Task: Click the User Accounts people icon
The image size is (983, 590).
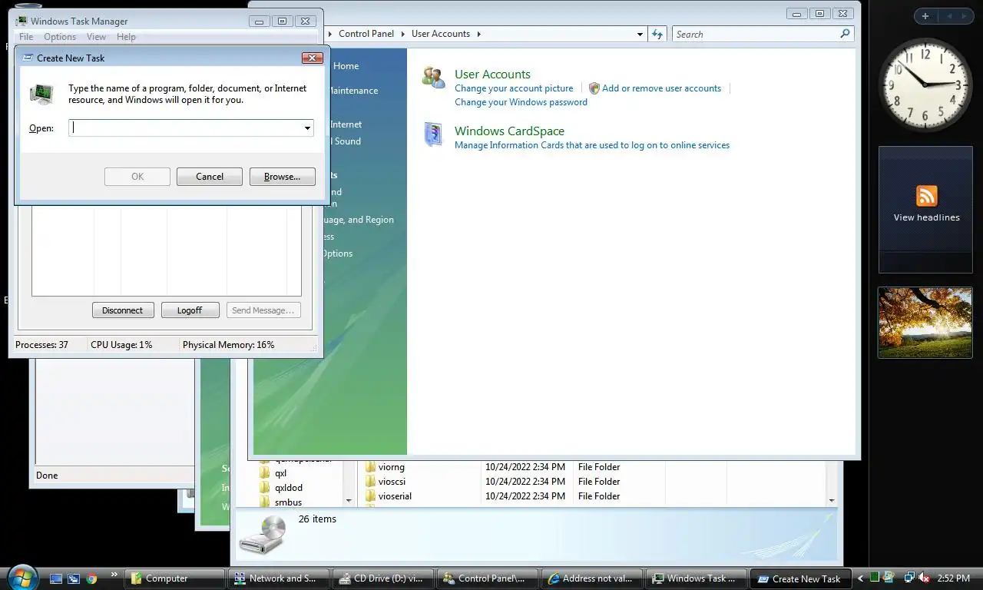Action: tap(434, 78)
